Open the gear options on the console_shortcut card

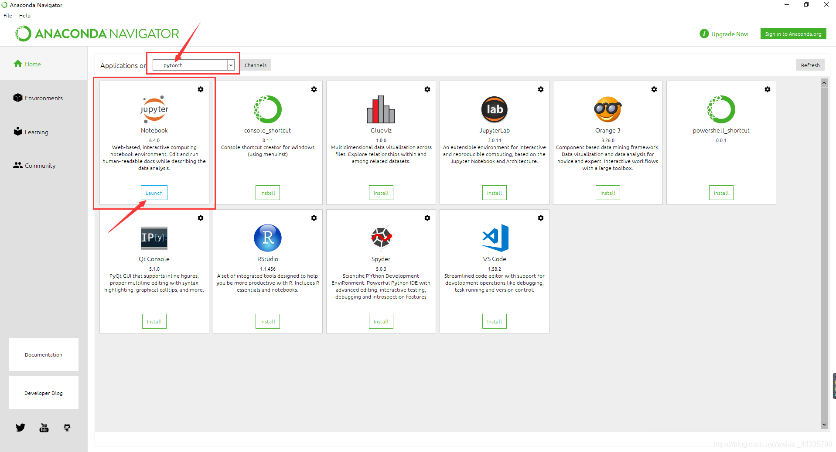(314, 89)
